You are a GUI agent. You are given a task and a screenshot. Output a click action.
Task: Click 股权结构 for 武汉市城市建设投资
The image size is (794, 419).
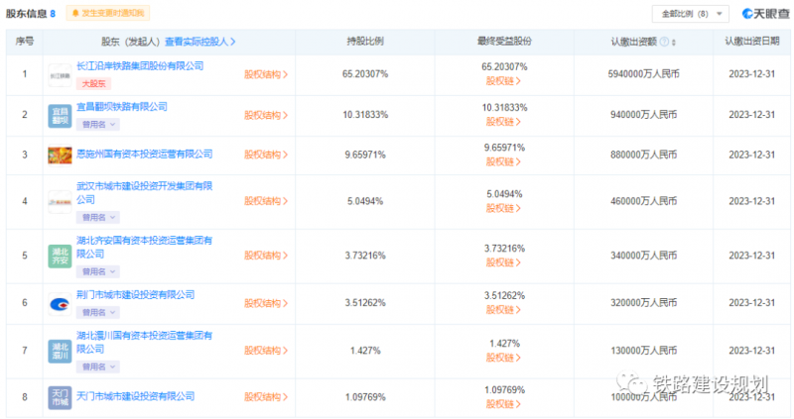point(266,201)
